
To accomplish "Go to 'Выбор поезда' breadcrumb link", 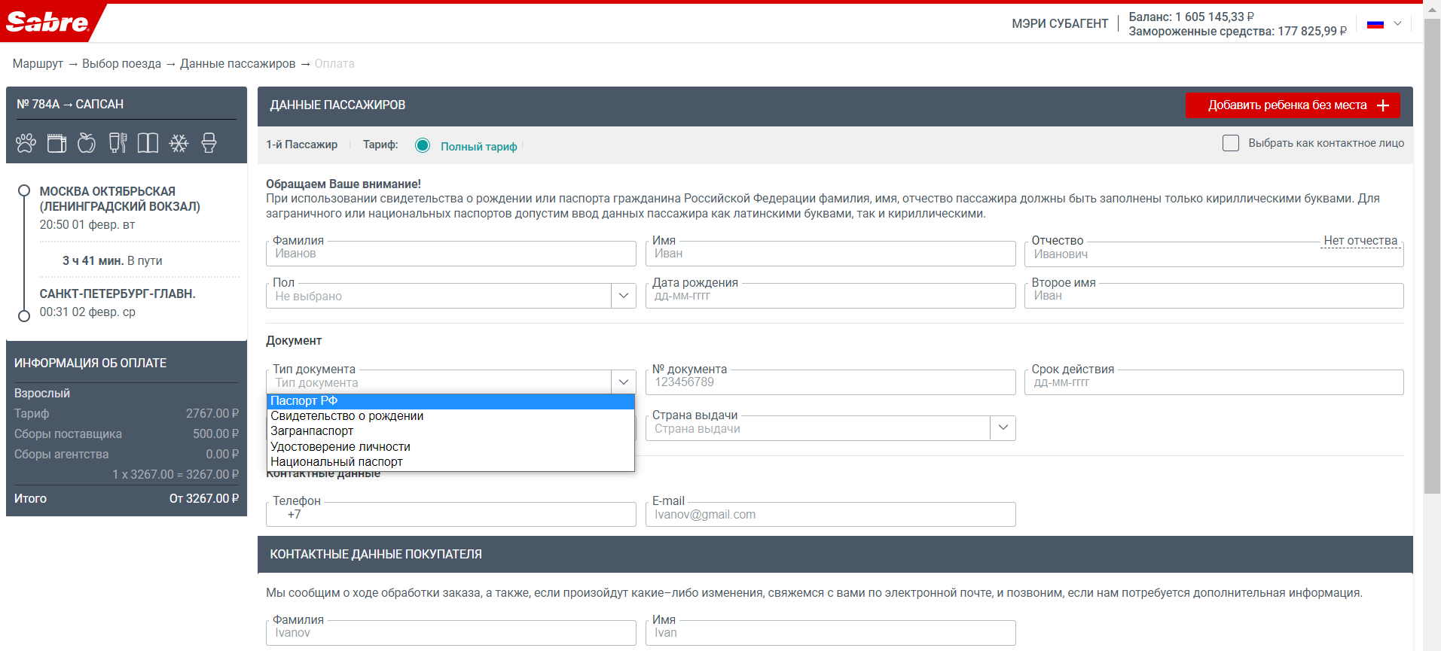I will 121,64.
